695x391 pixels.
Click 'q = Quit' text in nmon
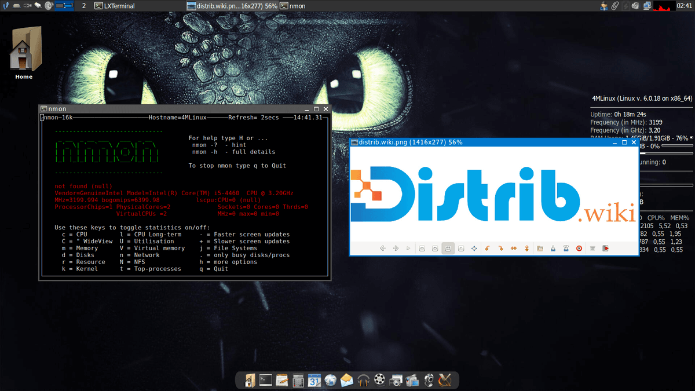214,269
